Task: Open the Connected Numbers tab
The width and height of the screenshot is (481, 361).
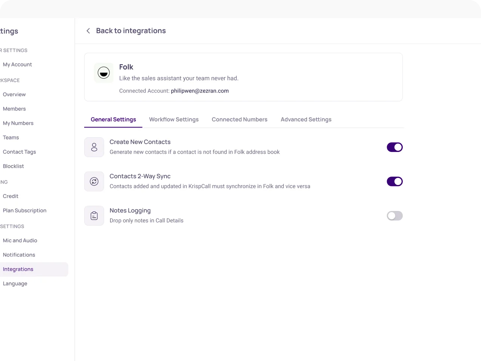Action: [x=240, y=120]
